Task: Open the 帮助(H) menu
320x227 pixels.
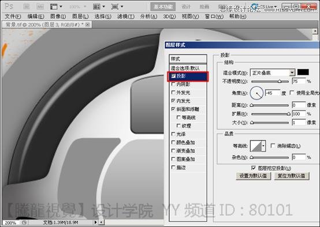Action: (237, 17)
